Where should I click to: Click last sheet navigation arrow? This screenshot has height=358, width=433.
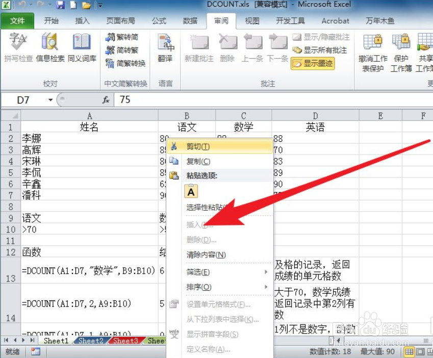(x=33, y=340)
